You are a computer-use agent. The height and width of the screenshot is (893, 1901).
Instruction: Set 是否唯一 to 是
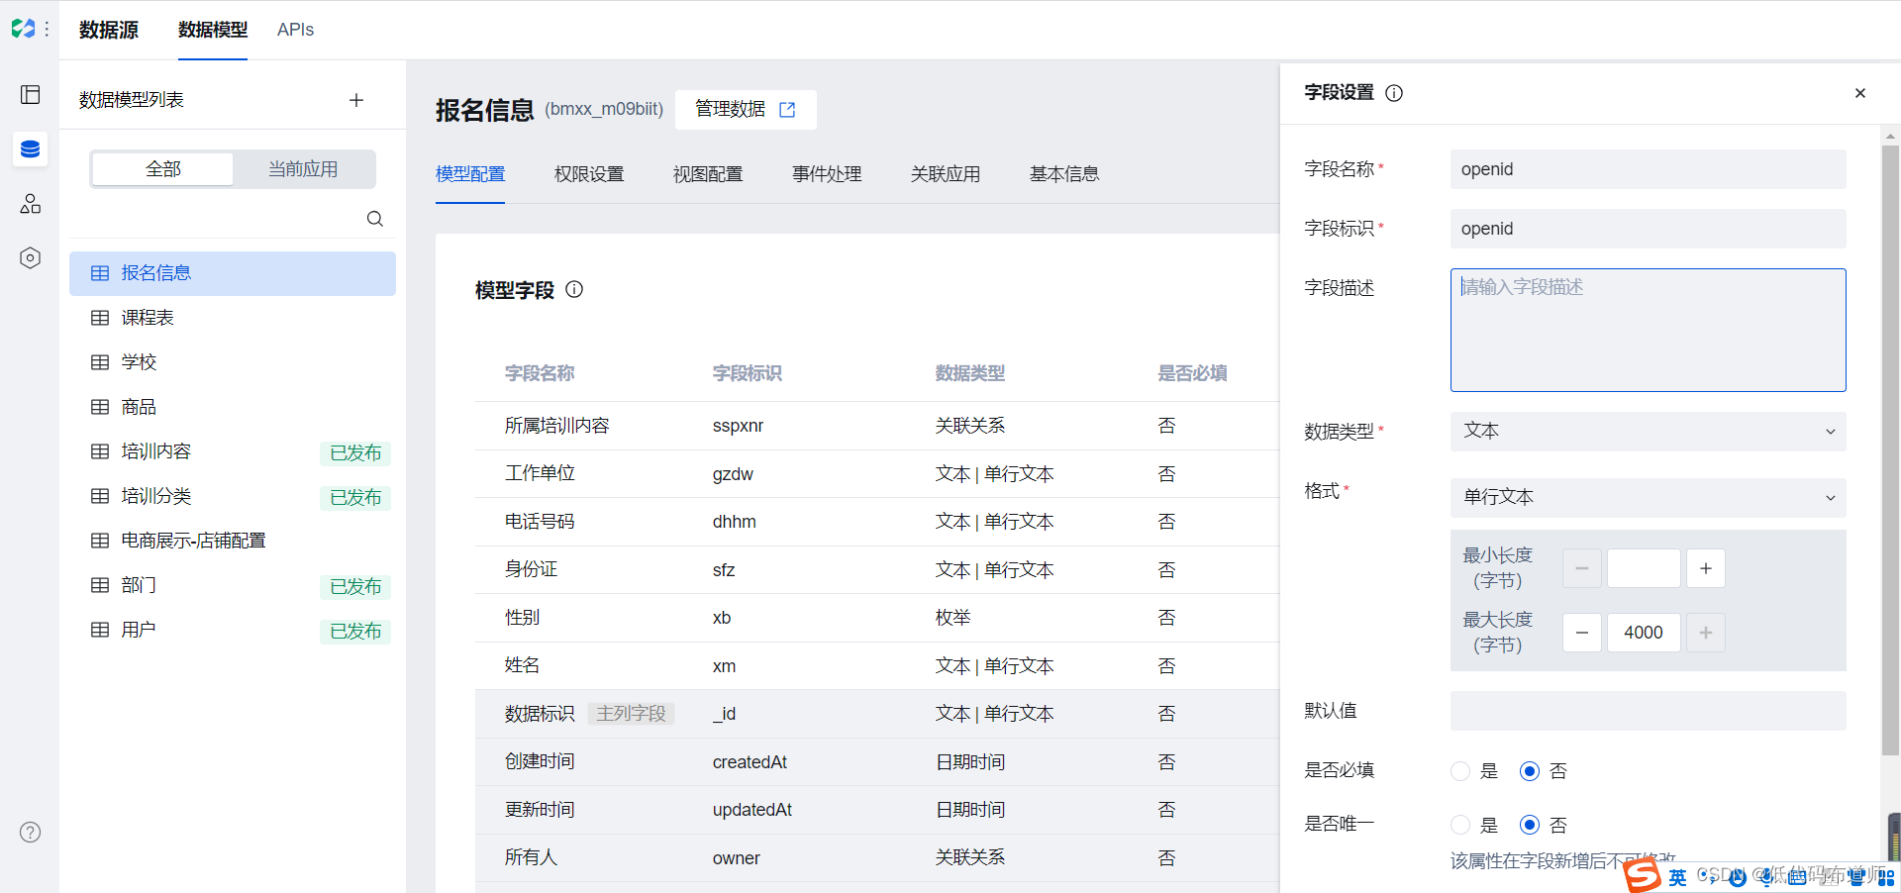[x=1460, y=825]
